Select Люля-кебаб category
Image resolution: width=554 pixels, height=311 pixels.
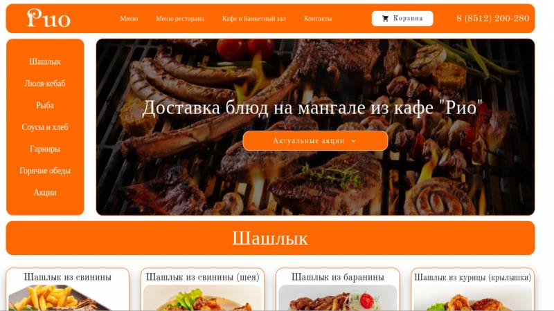(x=45, y=84)
